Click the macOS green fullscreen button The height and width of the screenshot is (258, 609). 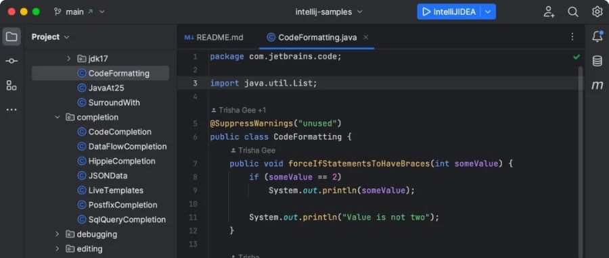click(36, 11)
